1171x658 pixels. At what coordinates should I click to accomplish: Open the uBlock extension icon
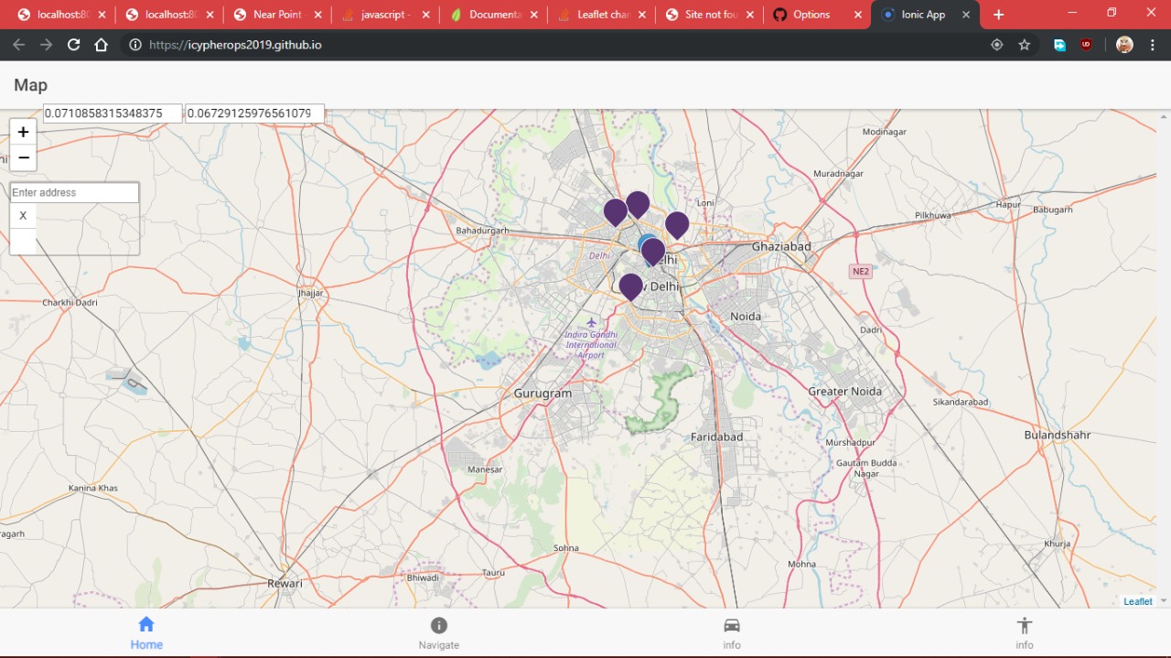pos(1086,45)
